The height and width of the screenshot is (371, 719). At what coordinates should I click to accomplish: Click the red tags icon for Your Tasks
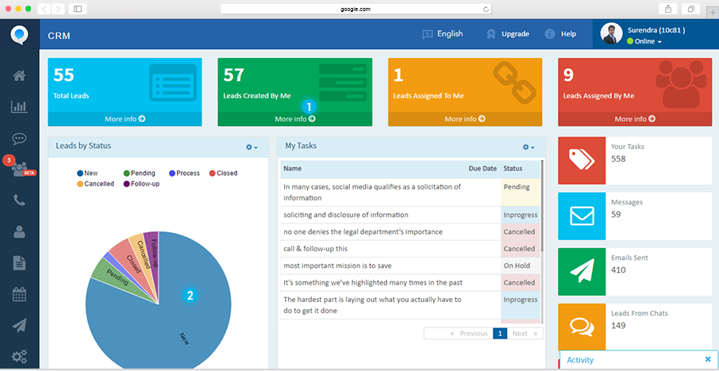[x=582, y=160]
